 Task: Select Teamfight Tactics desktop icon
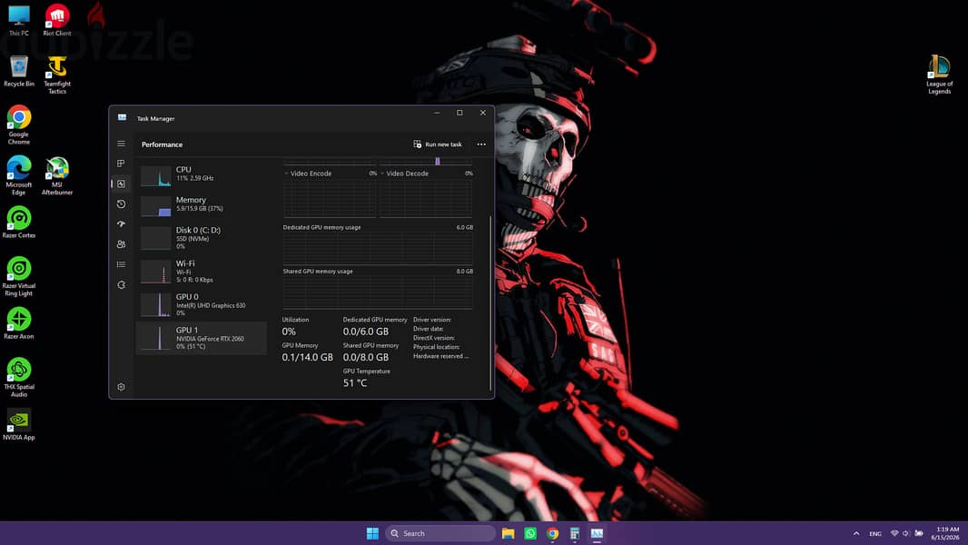[57, 74]
